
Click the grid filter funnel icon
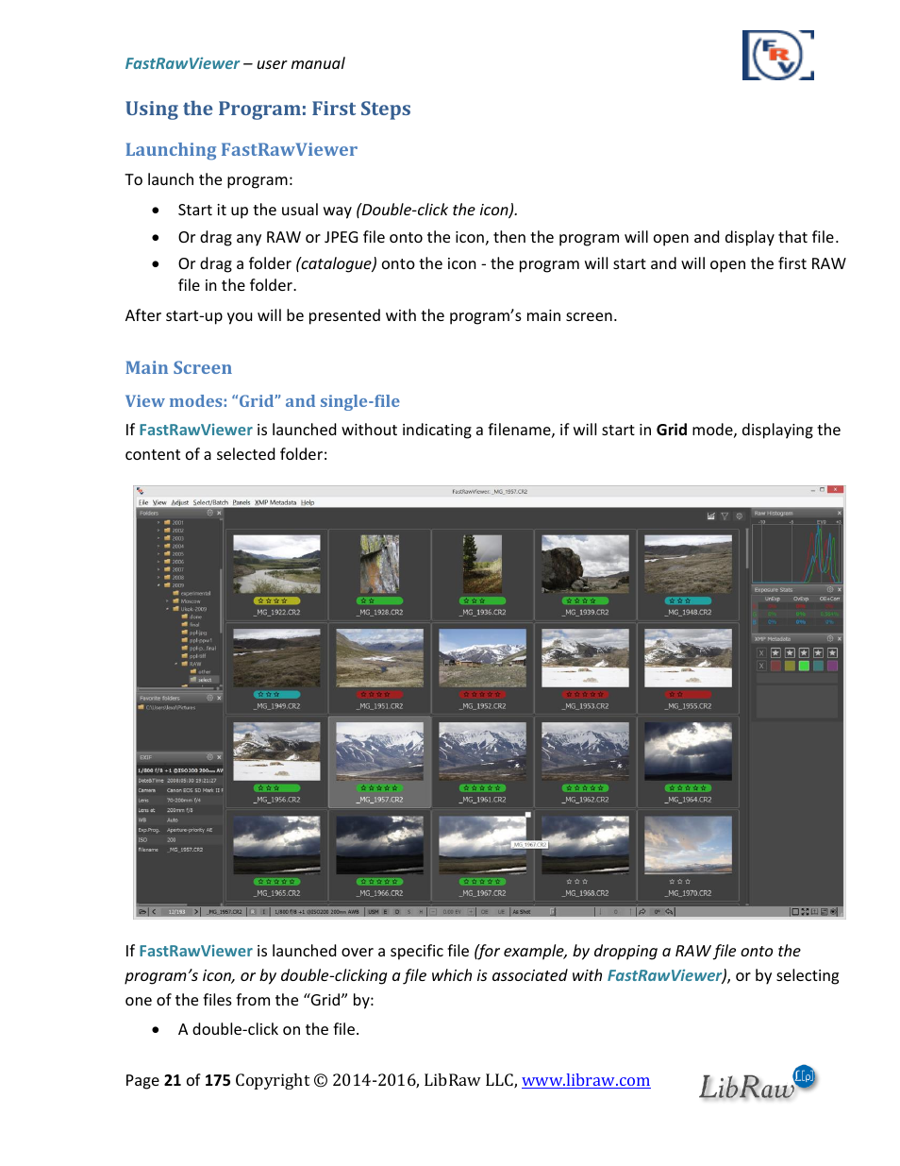click(725, 515)
